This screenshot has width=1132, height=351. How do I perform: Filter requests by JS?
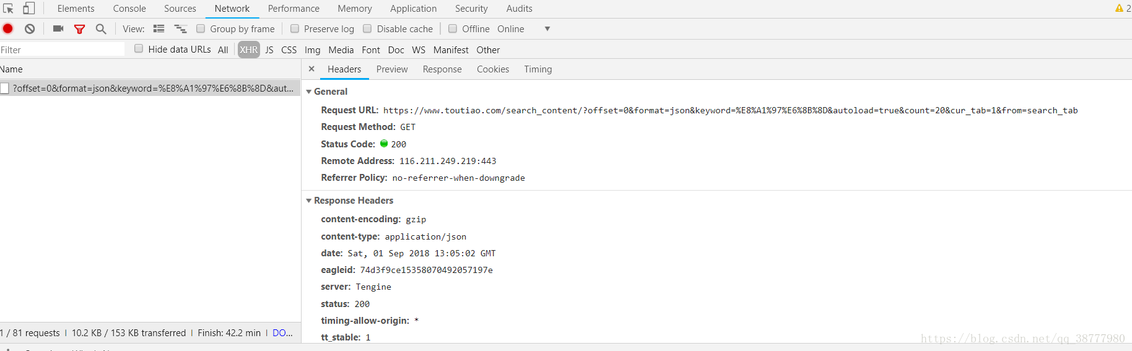pyautogui.click(x=269, y=50)
